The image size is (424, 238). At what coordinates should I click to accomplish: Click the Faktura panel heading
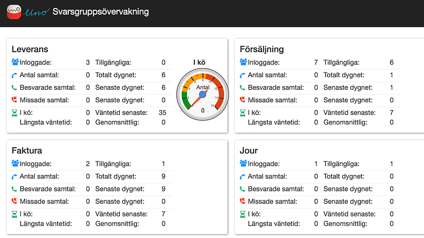pyautogui.click(x=27, y=151)
